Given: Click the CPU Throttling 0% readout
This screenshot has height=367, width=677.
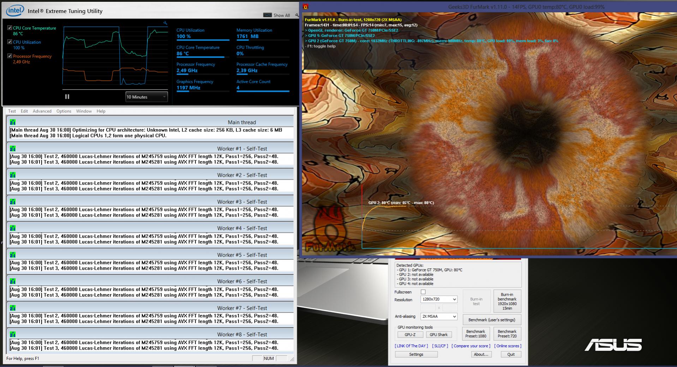Looking at the screenshot, I should (x=263, y=51).
